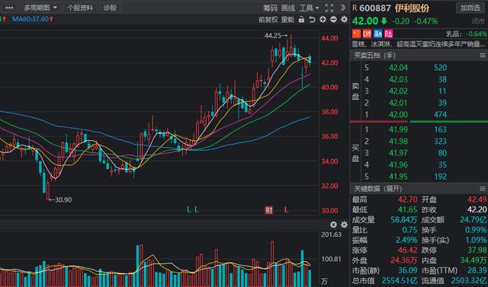The image size is (488, 287).
Task: Click the 成交量 value 58.84万
Action: [403, 220]
